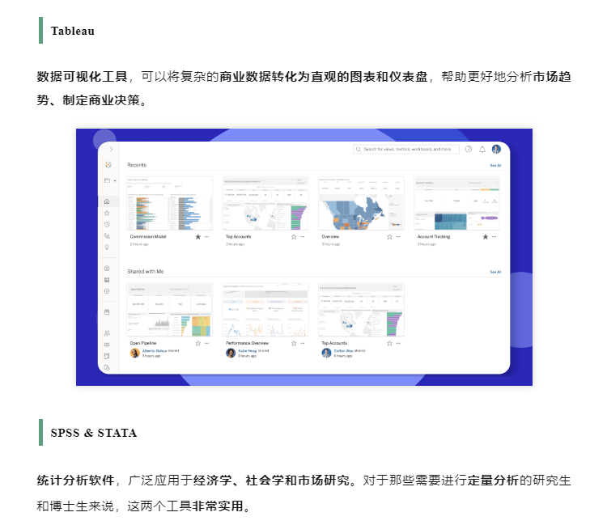Open help via the question mark icon
607x525 pixels.
pyautogui.click(x=469, y=149)
